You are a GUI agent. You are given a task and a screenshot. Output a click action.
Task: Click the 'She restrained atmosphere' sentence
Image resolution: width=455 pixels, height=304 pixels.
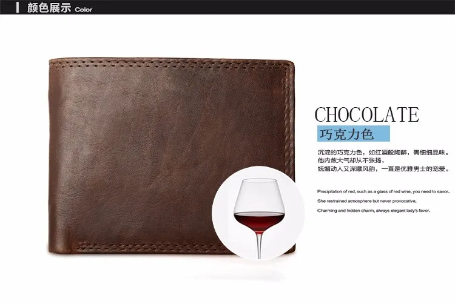tap(367, 201)
